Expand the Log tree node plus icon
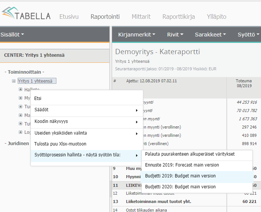Viewport: 261px width, 212px height. (x=21, y=132)
